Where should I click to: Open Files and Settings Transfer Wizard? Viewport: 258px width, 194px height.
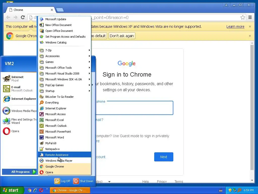point(19,121)
